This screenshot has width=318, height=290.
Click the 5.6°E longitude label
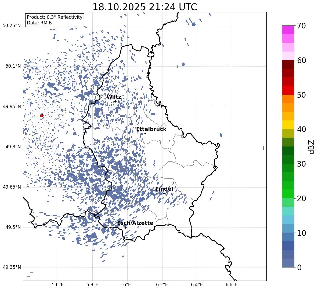click(58, 285)
